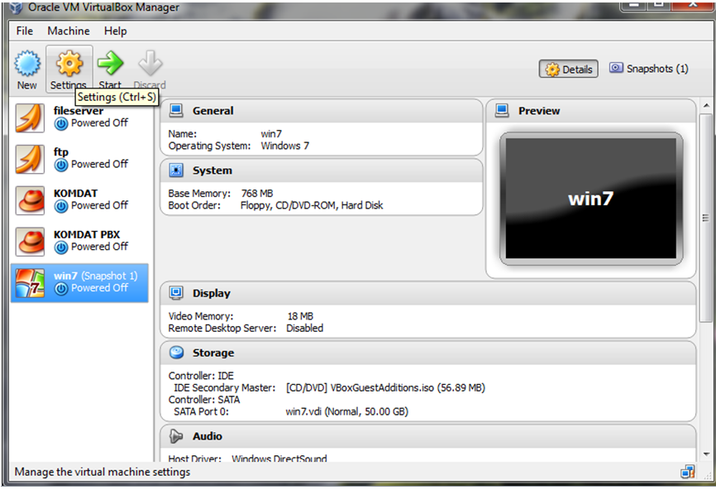
Task: Click the General section monitor icon
Action: [x=176, y=111]
